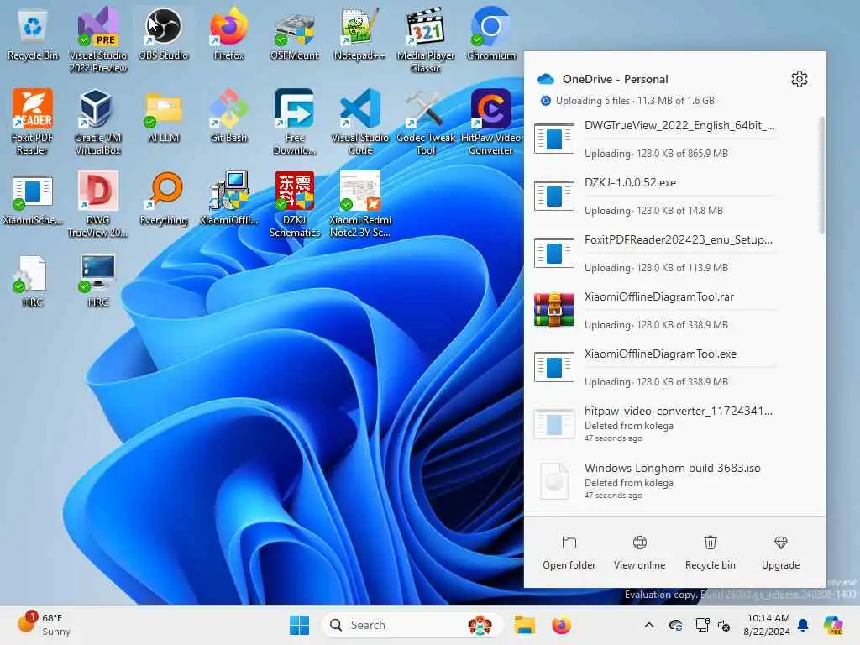
Task: Click the network display tray icon
Action: tap(702, 625)
